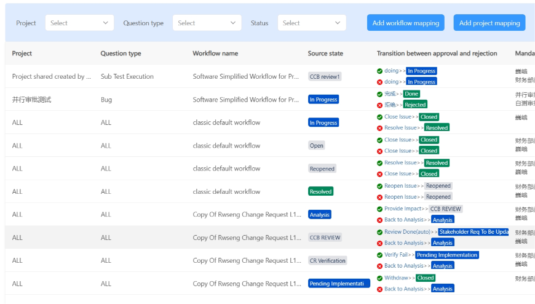The height and width of the screenshot is (304, 535).
Task: Click Add workflow mapping button
Action: pyautogui.click(x=406, y=23)
